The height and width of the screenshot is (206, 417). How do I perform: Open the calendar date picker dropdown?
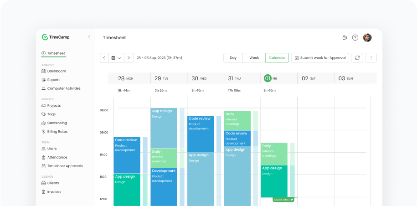tap(116, 58)
